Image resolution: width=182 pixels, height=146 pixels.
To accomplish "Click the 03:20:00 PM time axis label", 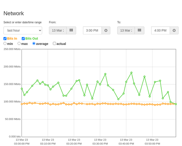I will [74, 144].
